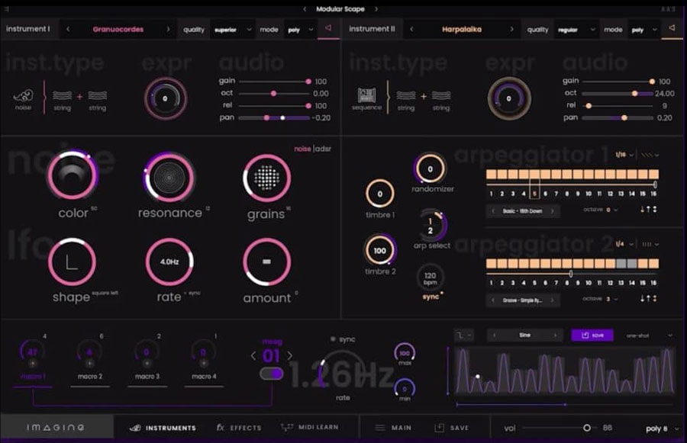
Task: Click the grains knob
Action: 266,178
